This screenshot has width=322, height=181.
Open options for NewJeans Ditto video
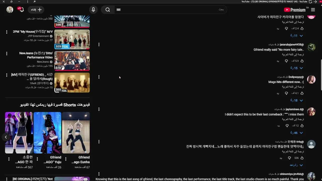pos(7,54)
